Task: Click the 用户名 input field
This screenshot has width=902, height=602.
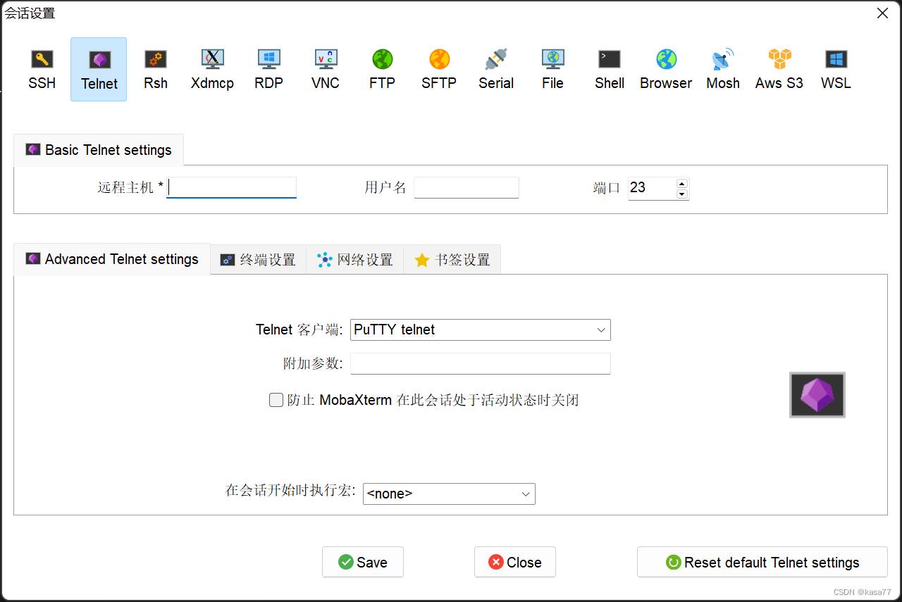Action: [467, 187]
